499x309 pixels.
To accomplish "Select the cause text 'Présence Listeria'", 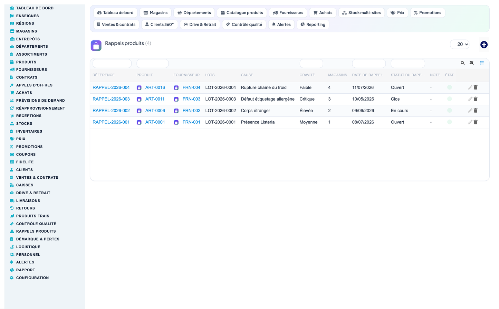I will click(258, 122).
